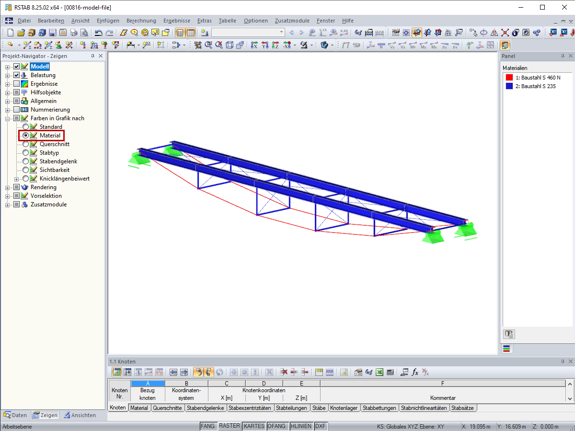
Task: Open the formula editor fx icon
Action: (x=415, y=372)
